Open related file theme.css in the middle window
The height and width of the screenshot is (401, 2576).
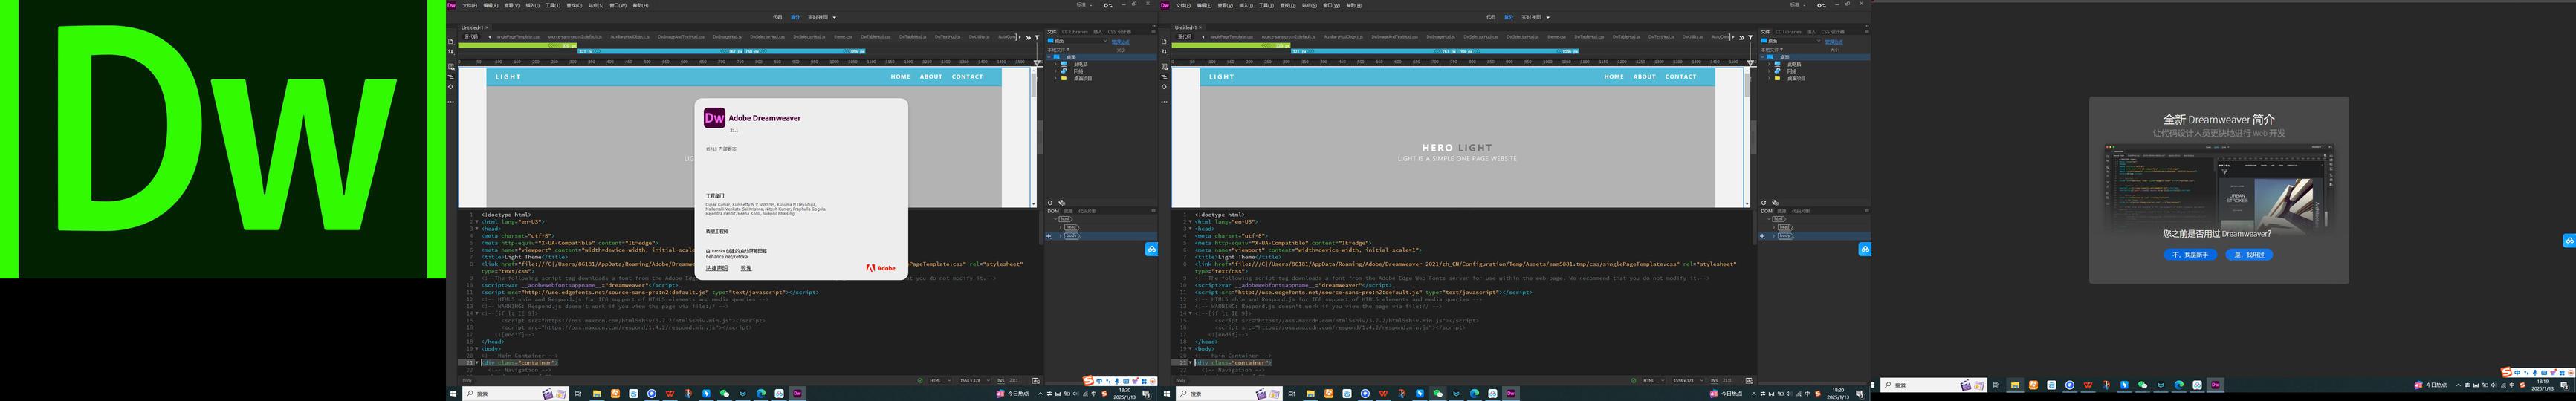[1557, 37]
